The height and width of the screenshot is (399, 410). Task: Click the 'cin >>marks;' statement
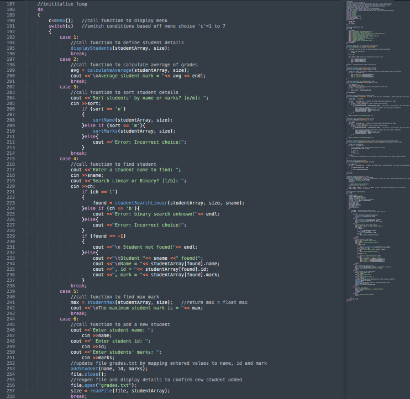pos(98,358)
